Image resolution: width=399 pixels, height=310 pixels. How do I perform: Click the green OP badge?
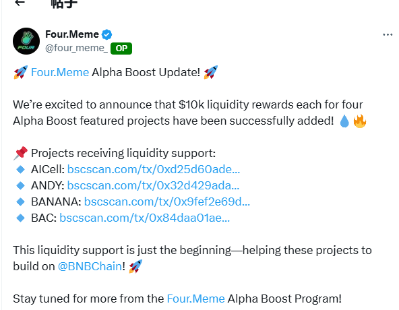(x=121, y=49)
